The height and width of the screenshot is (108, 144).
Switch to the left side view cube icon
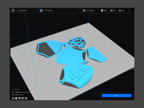click(x=23, y=98)
